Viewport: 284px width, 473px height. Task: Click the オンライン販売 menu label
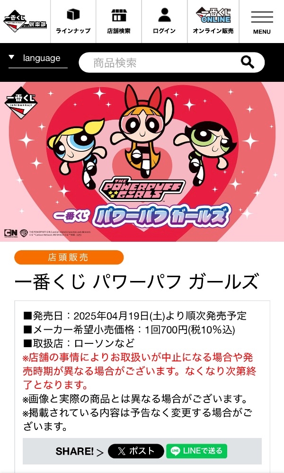(213, 31)
